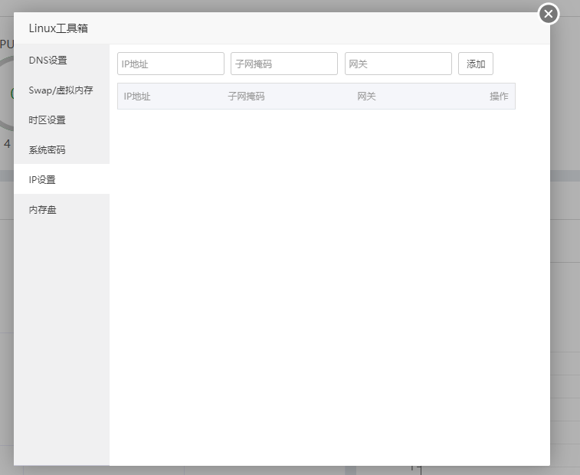Select the 时区设置 tab
The height and width of the screenshot is (475, 580).
(62, 120)
